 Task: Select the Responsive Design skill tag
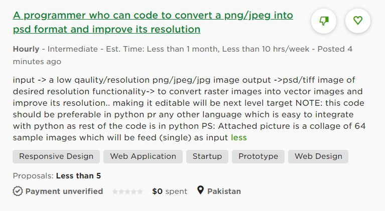pos(56,156)
